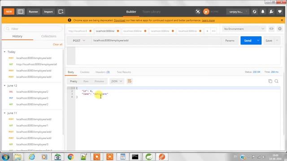Dismiss the Chrome apps deprecation banner
The height and width of the screenshot is (161, 287).
(282, 20)
